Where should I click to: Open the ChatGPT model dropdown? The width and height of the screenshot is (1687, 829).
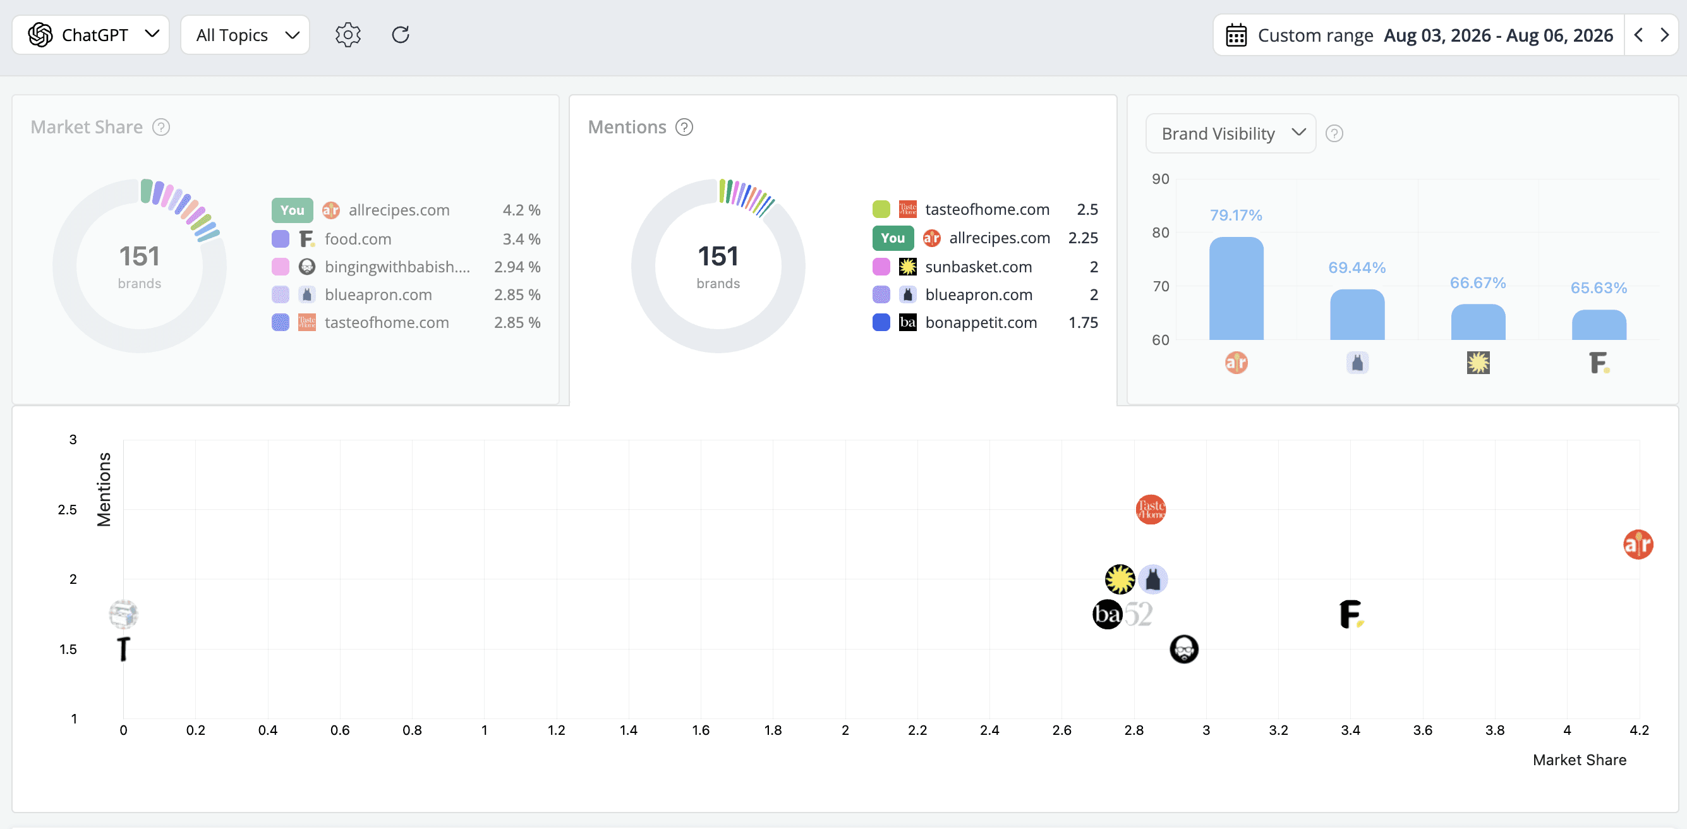[x=91, y=35]
